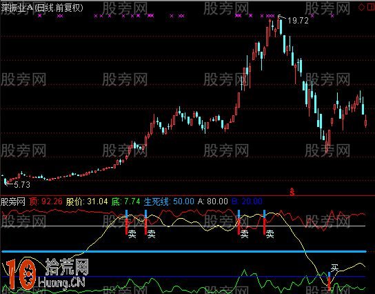Click the red diamond icon at top right
The height and width of the screenshot is (294, 375).
[x=362, y=7]
